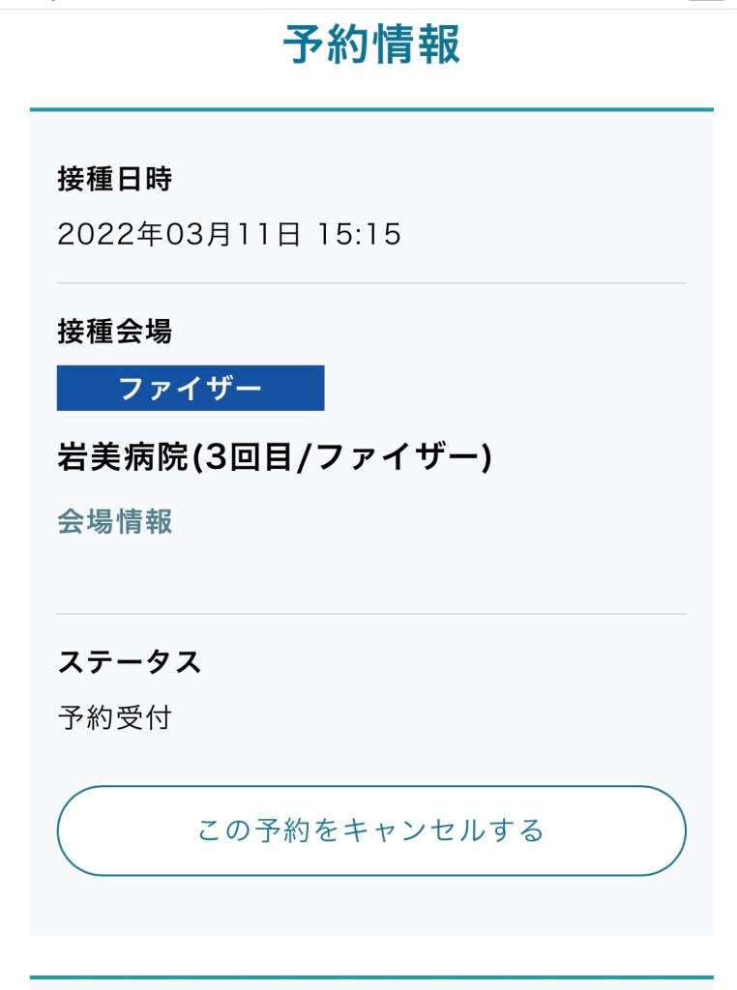Click the venue name 岩美病院

[122, 459]
